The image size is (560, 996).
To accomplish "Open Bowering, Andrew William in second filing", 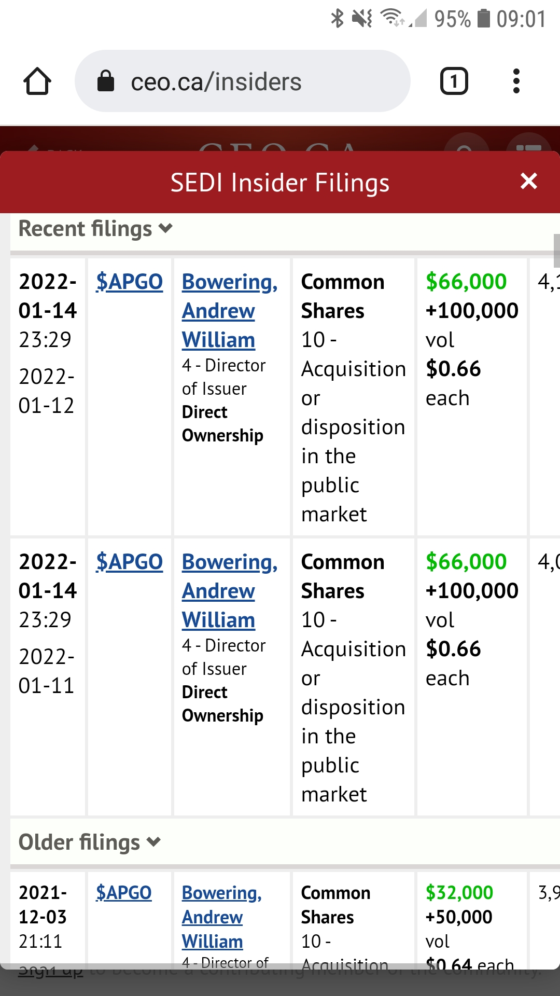I will point(229,591).
